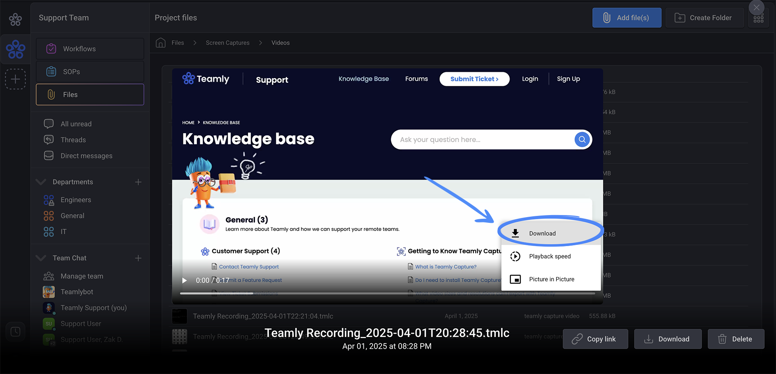Close the video preview overlay
The height and width of the screenshot is (374, 776).
(756, 7)
